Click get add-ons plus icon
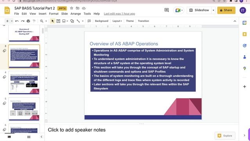This screenshot has width=250, height=141. pos(245,87)
